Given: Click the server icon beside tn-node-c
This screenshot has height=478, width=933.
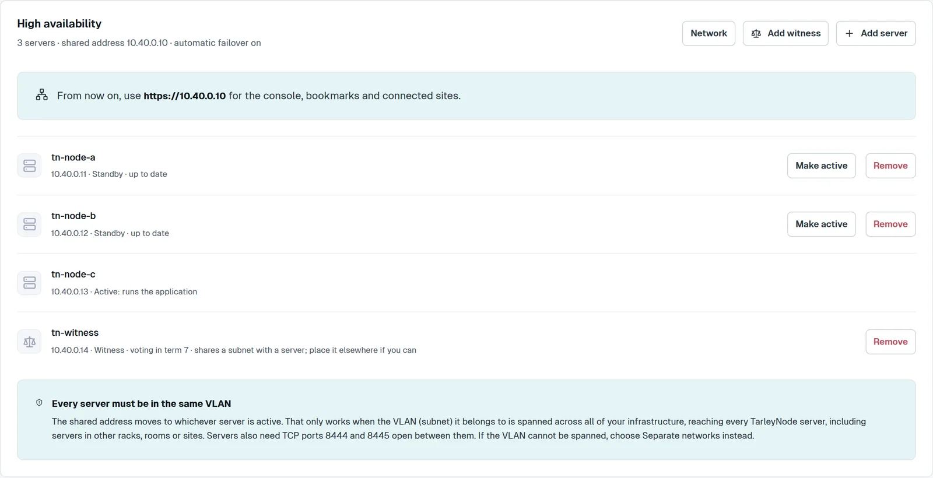Looking at the screenshot, I should coord(29,283).
